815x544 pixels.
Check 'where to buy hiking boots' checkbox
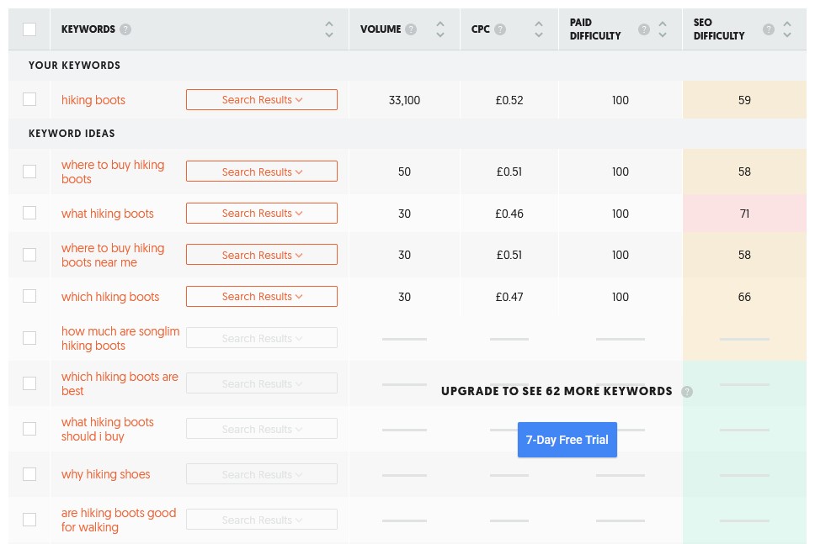pos(29,172)
